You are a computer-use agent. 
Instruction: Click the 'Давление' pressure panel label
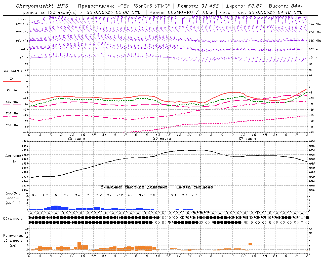13,156
